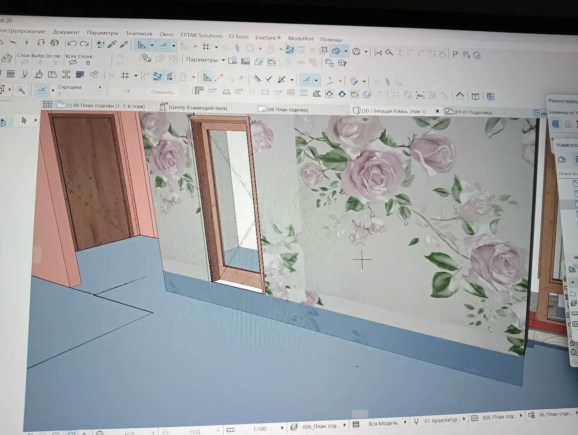
Task: Toggle the guide lines set-square icon
Action: click(x=141, y=45)
